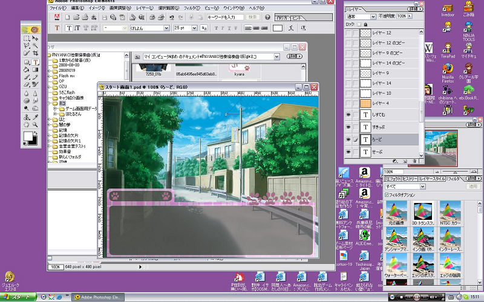
Task: Hide the せーぶ text layer
Action: coord(348,152)
